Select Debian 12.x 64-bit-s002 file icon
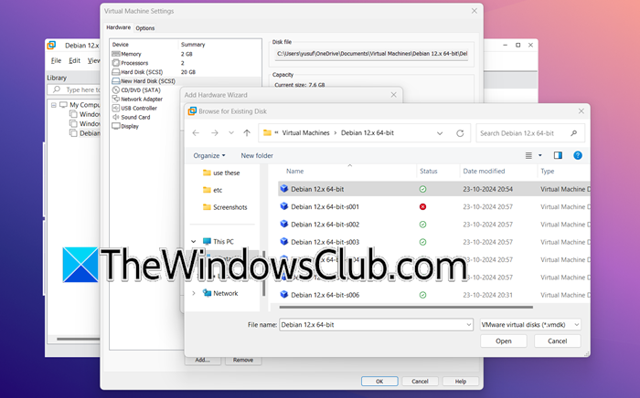Viewport: 640px width, 398px height. pos(284,224)
